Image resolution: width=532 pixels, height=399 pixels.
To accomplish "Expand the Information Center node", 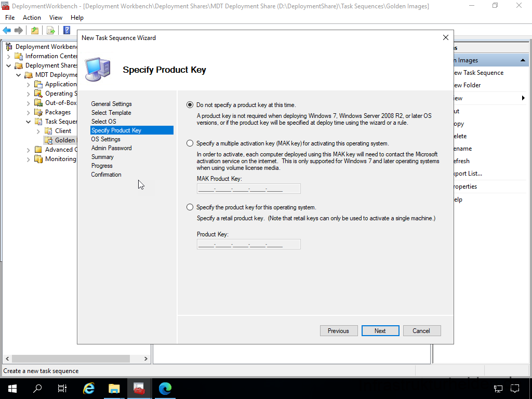I will point(9,56).
